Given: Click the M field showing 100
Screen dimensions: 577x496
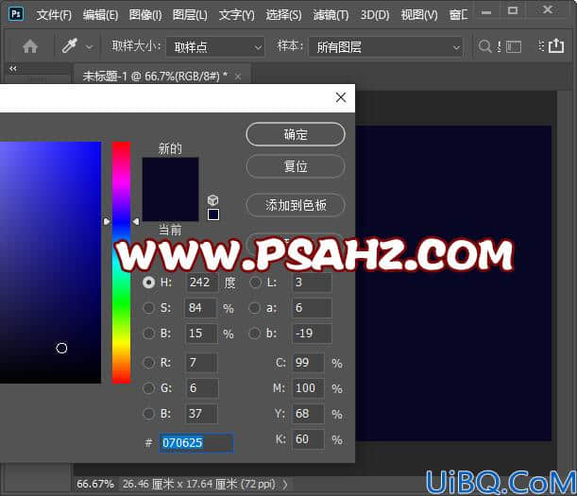Looking at the screenshot, I should (309, 388).
